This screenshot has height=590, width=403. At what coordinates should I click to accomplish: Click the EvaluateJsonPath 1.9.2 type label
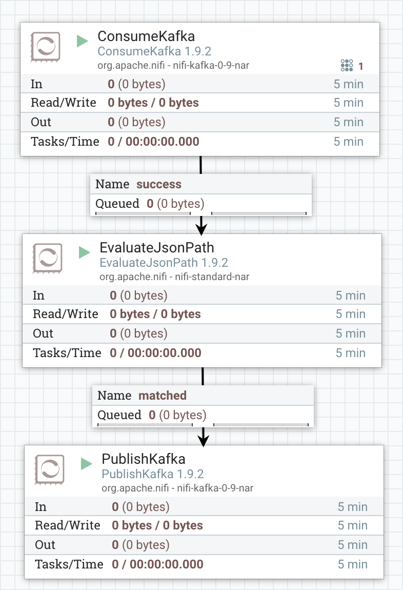click(164, 263)
